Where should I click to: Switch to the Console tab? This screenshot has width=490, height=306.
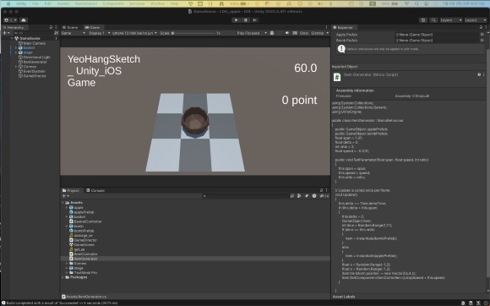[95, 190]
